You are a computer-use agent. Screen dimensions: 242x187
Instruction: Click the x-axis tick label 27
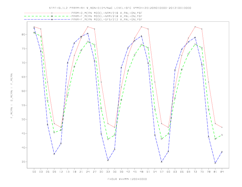point(94,172)
